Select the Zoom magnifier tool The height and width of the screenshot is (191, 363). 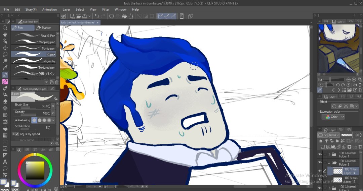click(5, 28)
